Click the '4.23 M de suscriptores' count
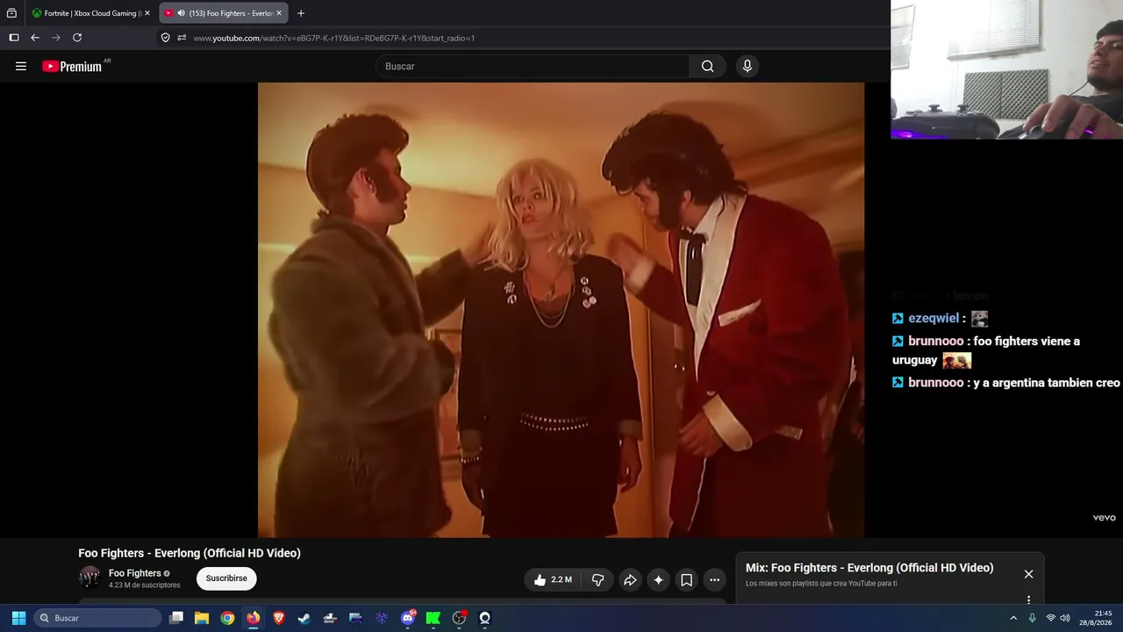The width and height of the screenshot is (1123, 632). (145, 585)
